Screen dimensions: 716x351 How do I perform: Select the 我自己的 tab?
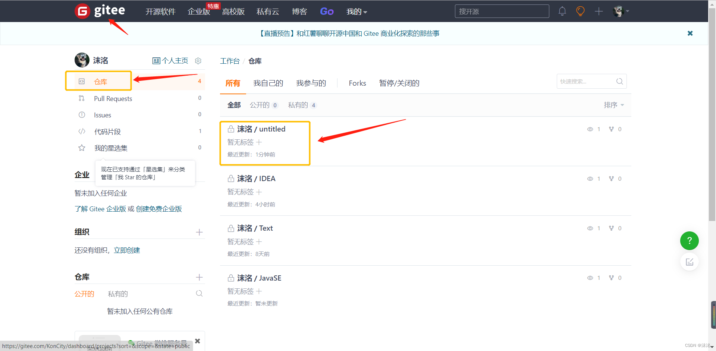click(268, 83)
